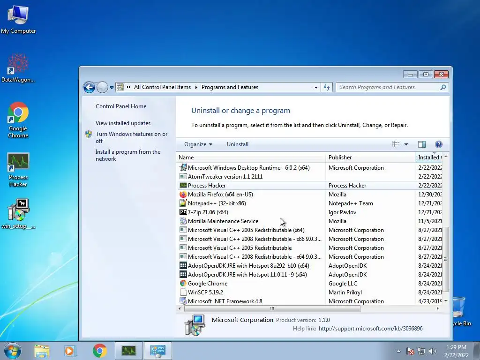Select Process Hacker desktop shortcut

coord(18,170)
